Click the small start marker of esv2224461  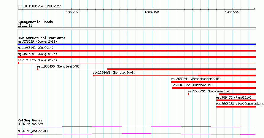(93, 76)
